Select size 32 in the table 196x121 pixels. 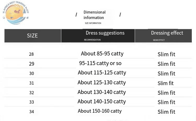(x=31, y=93)
